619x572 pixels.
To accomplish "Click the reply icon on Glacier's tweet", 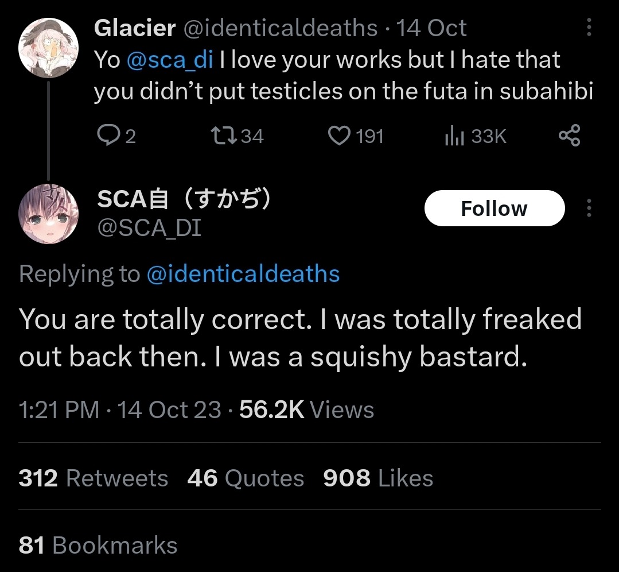I will (x=107, y=136).
